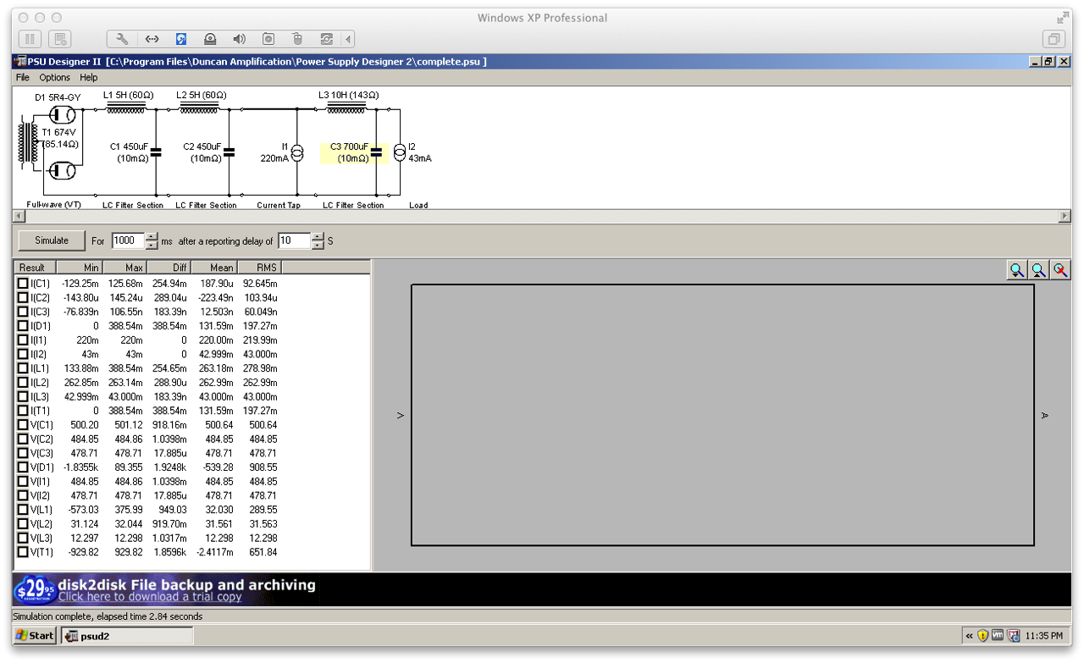Click the simulation duration field showing 1000
The image size is (1084, 663).
(127, 240)
